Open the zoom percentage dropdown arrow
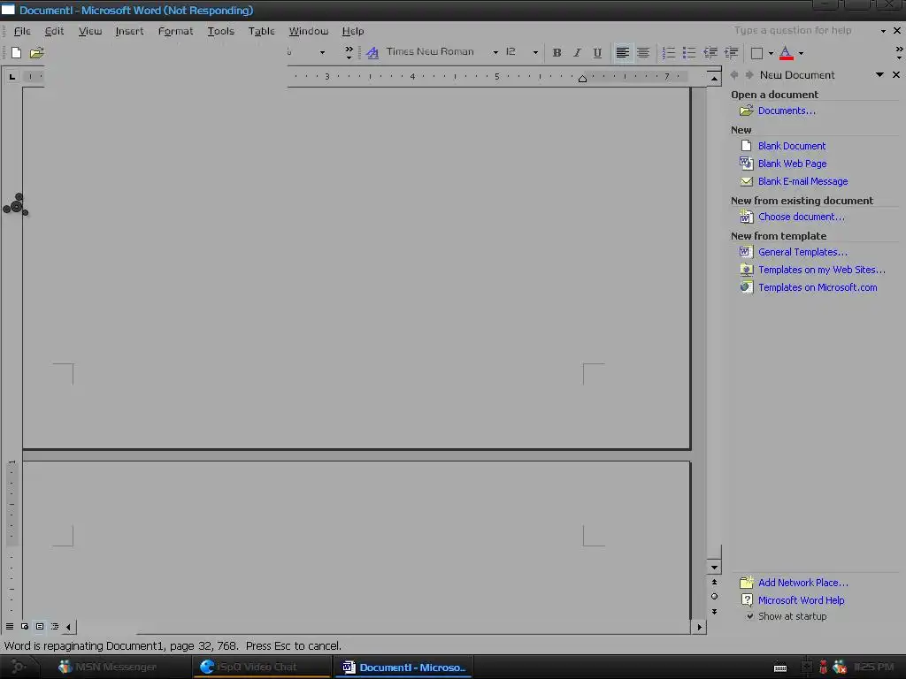Image resolution: width=906 pixels, height=679 pixels. [322, 52]
